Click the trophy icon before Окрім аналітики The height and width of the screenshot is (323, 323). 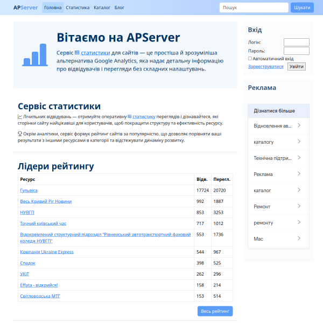20,134
